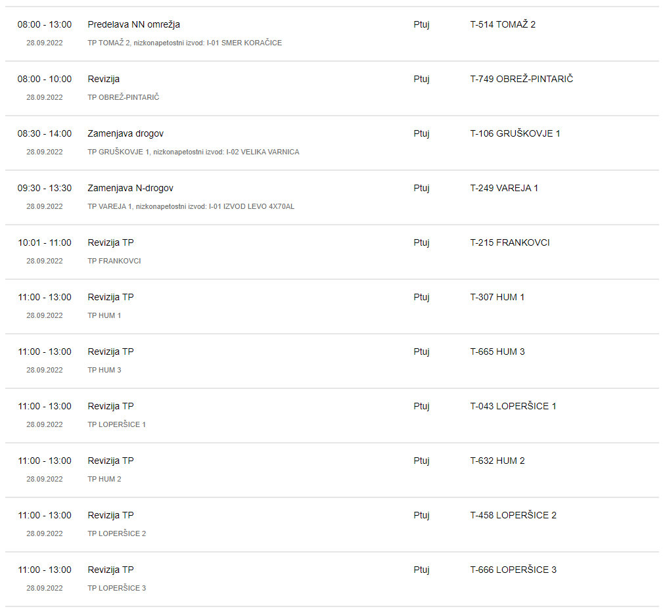Click the TP HUM 2 description text

click(x=104, y=479)
